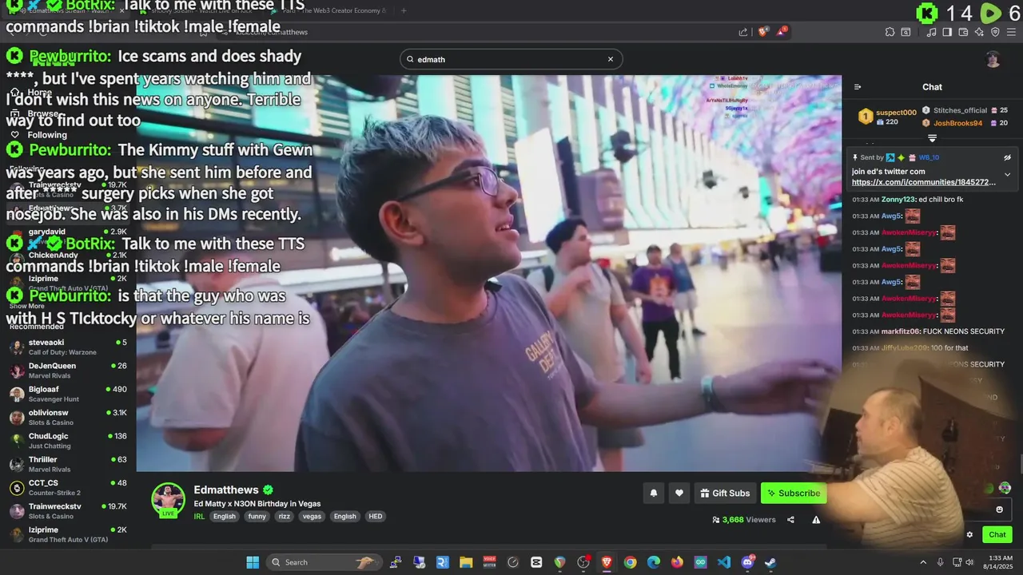Open the user profile avatar menu

click(993, 59)
